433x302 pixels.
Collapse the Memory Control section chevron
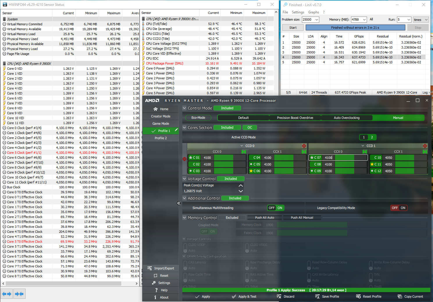click(184, 218)
